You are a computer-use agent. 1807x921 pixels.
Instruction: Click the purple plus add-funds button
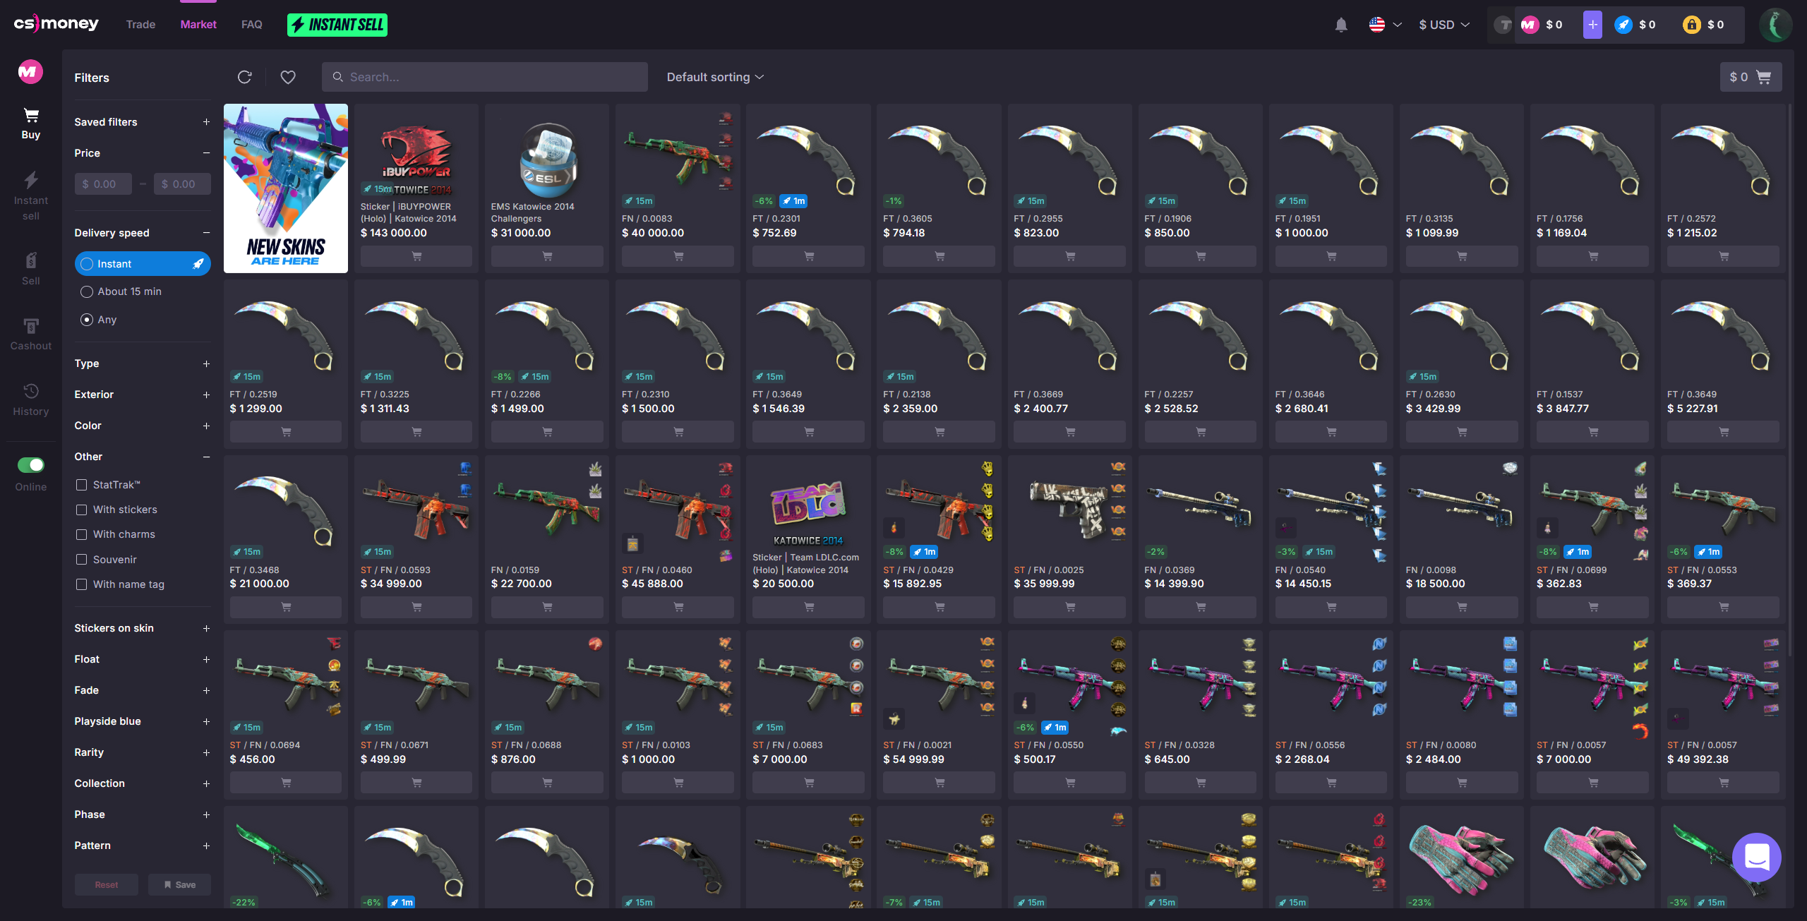[1592, 25]
